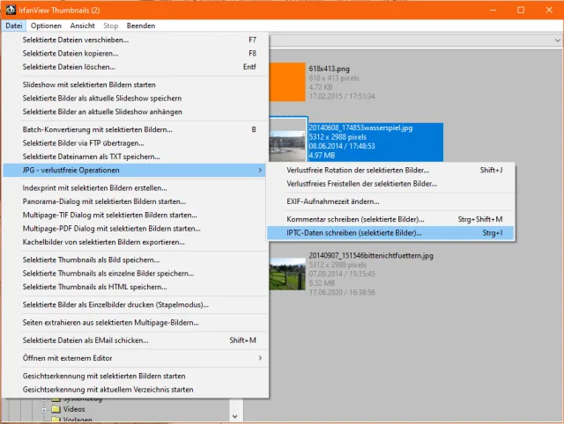
Task: Click 'Batch-Konvertierung mit selektierten Bildern...'
Action: (x=98, y=129)
